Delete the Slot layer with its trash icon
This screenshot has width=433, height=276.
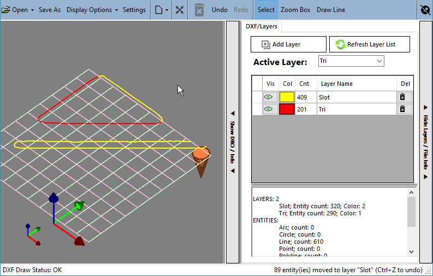402,97
